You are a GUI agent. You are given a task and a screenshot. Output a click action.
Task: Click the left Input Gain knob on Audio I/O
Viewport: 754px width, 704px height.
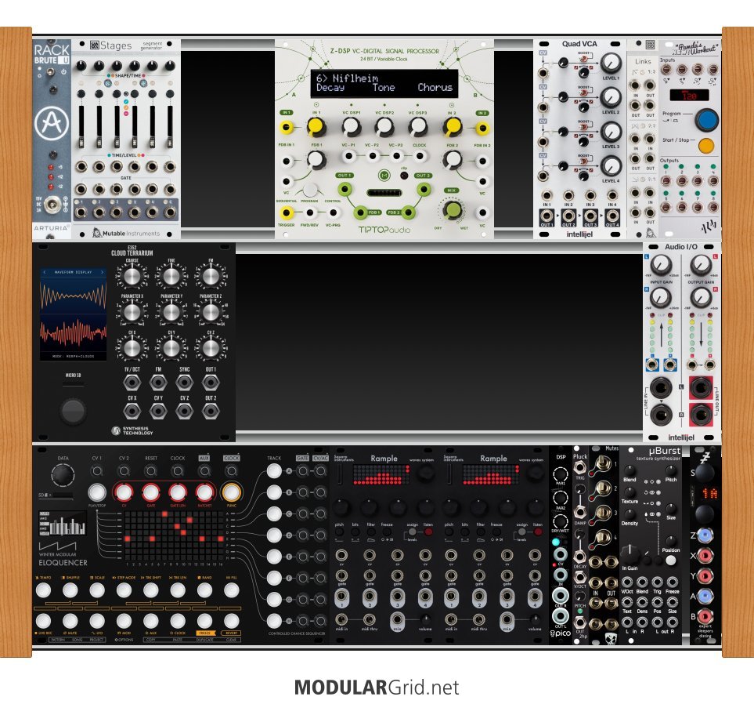click(x=661, y=265)
